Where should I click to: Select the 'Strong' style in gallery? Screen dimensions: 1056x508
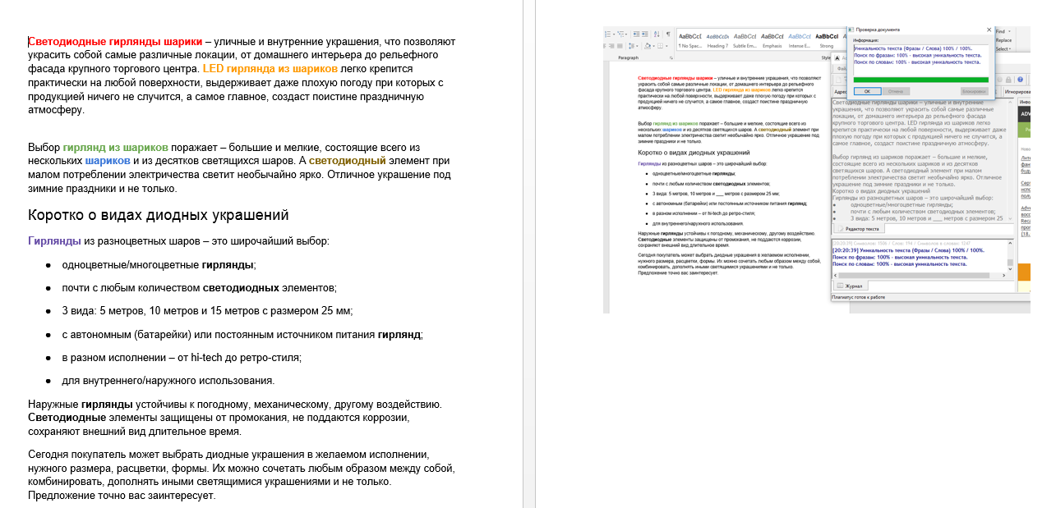pyautogui.click(x=827, y=41)
